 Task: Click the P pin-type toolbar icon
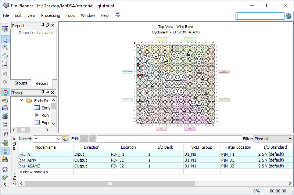(5, 135)
